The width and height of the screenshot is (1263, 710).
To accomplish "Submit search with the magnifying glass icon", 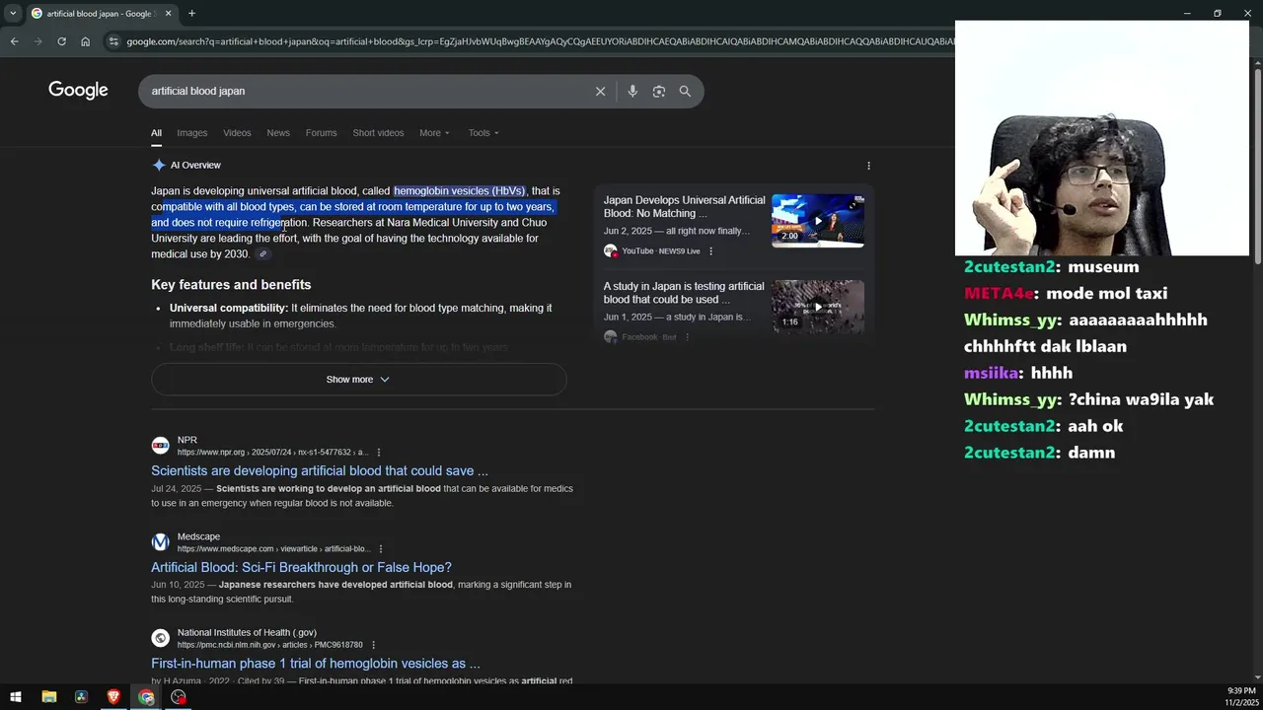I will [x=685, y=91].
